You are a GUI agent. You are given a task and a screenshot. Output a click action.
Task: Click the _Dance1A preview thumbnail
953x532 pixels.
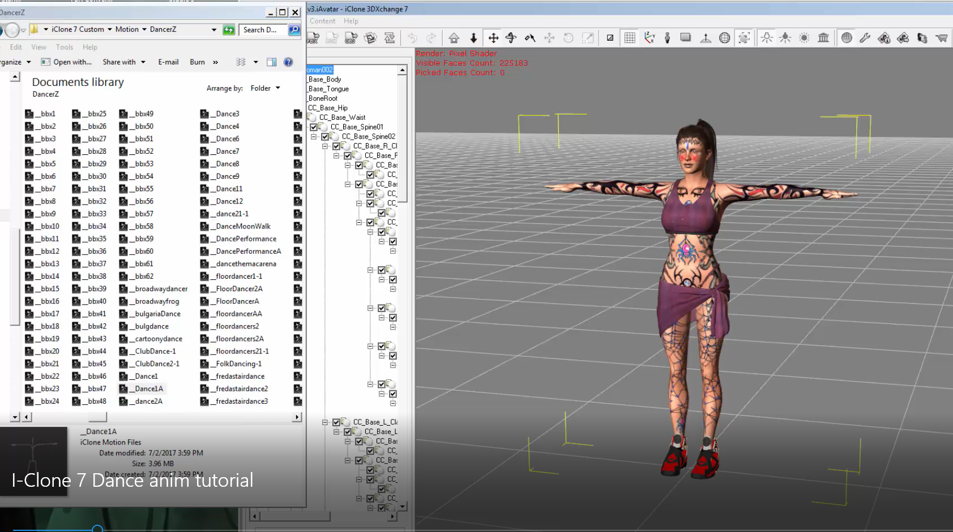pyautogui.click(x=34, y=461)
